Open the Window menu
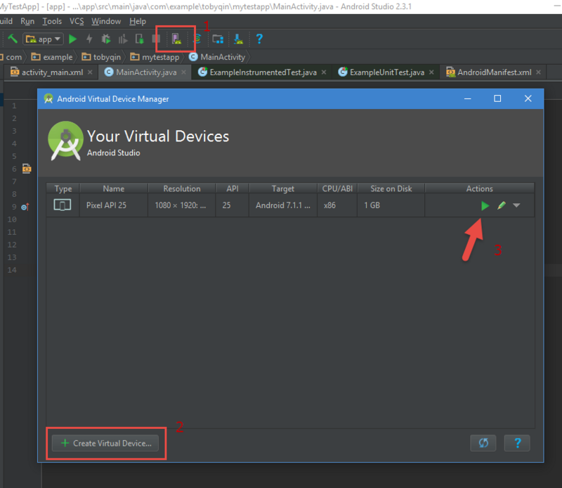Screen dimensions: 562x488 106,21
